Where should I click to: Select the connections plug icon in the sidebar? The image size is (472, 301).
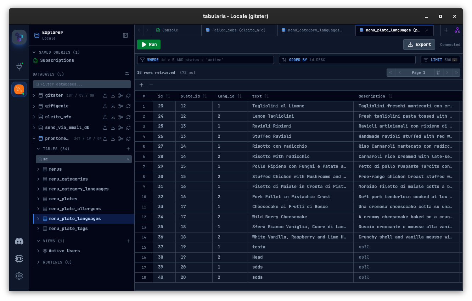coord(19,67)
